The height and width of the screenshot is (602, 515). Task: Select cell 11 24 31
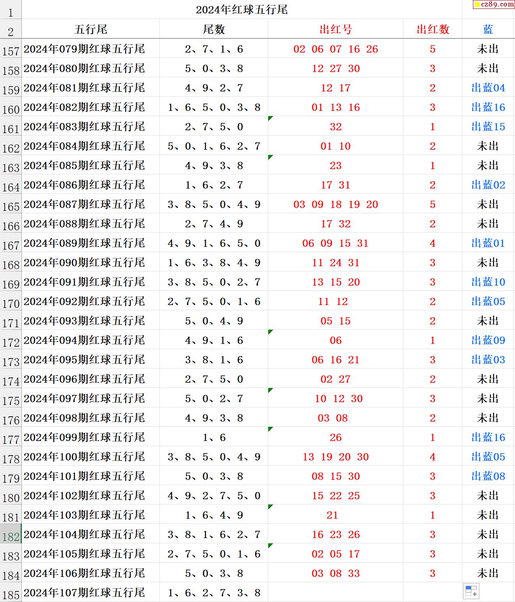(335, 263)
